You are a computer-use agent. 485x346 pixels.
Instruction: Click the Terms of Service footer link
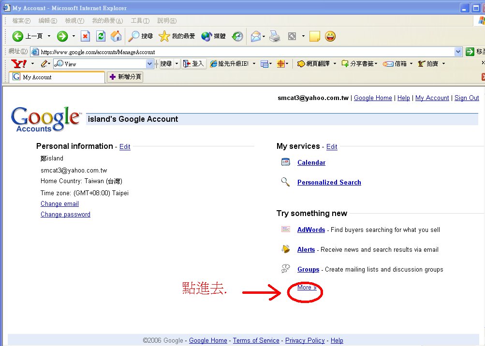[x=256, y=340]
